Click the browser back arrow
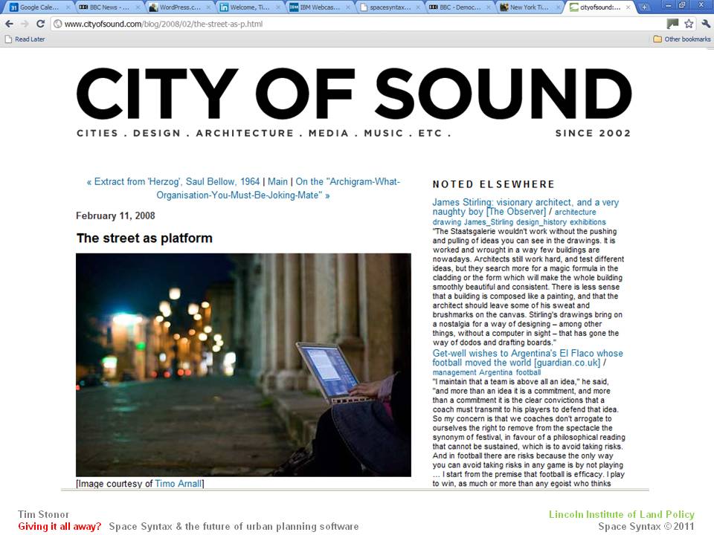The image size is (714, 535). coord(9,24)
